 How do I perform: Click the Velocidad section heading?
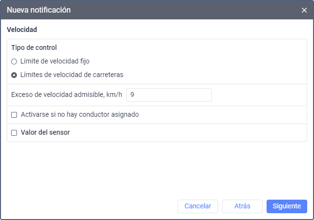coord(22,30)
